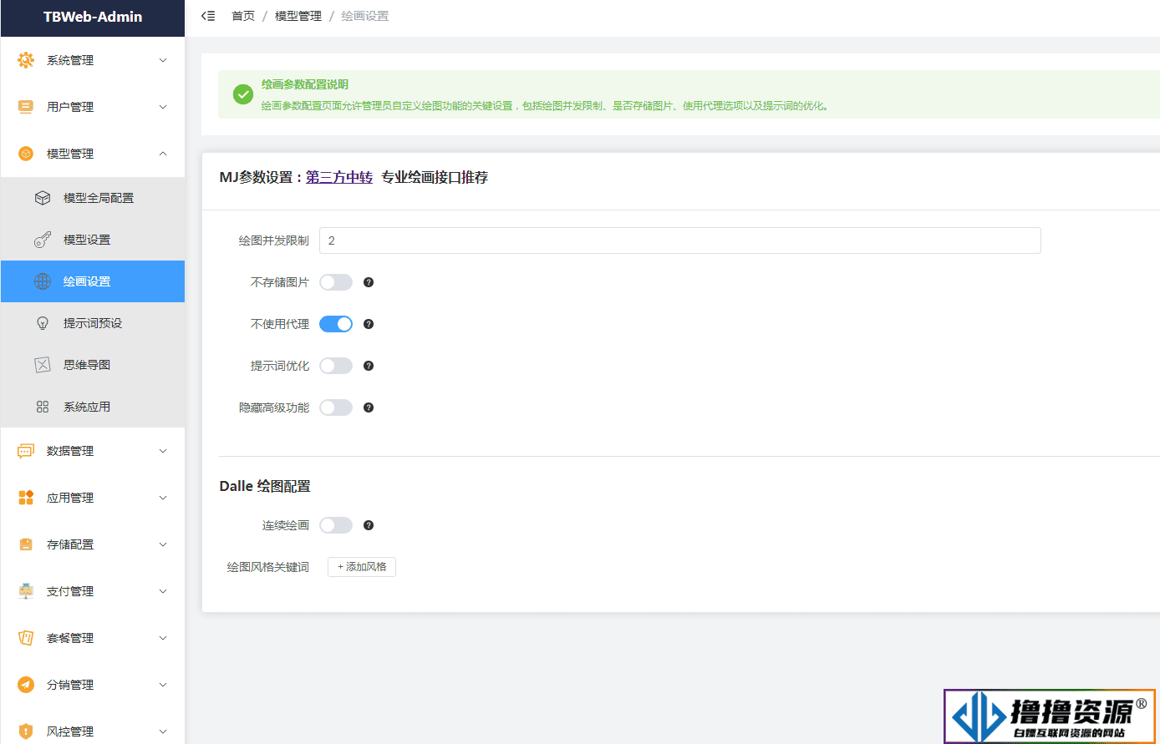This screenshot has height=744, width=1160.
Task: Open the 模型设置 menu item
Action: [93, 240]
